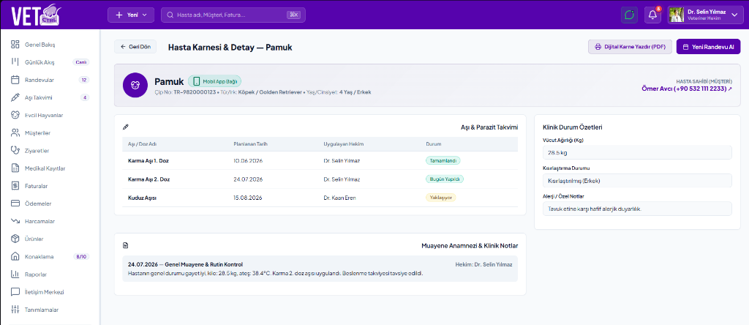Open Faturalar in the sidebar

[50, 186]
